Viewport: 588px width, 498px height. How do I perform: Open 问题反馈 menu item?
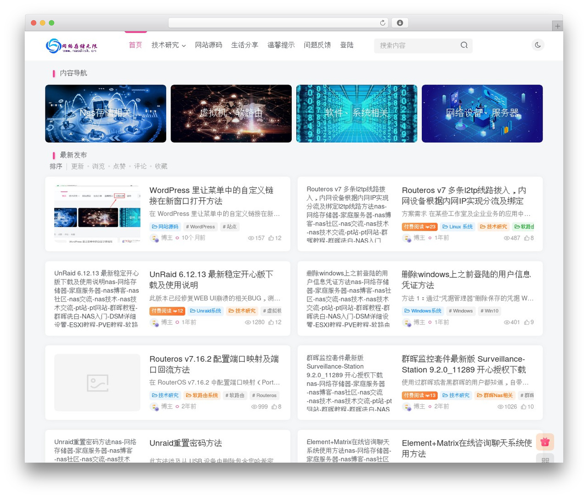tap(317, 45)
